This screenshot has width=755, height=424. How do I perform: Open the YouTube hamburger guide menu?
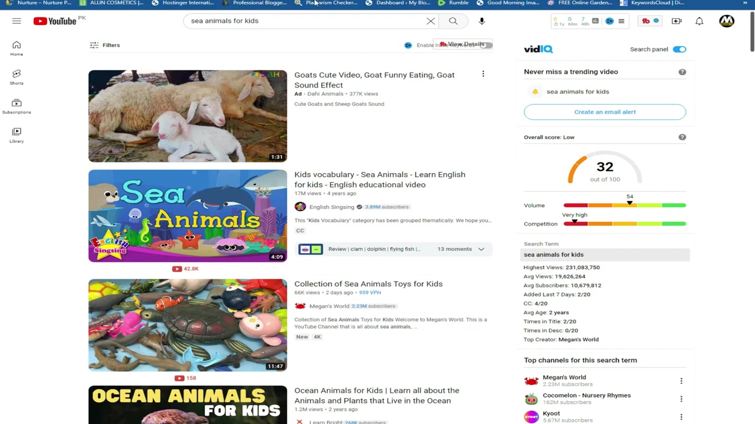17,21
